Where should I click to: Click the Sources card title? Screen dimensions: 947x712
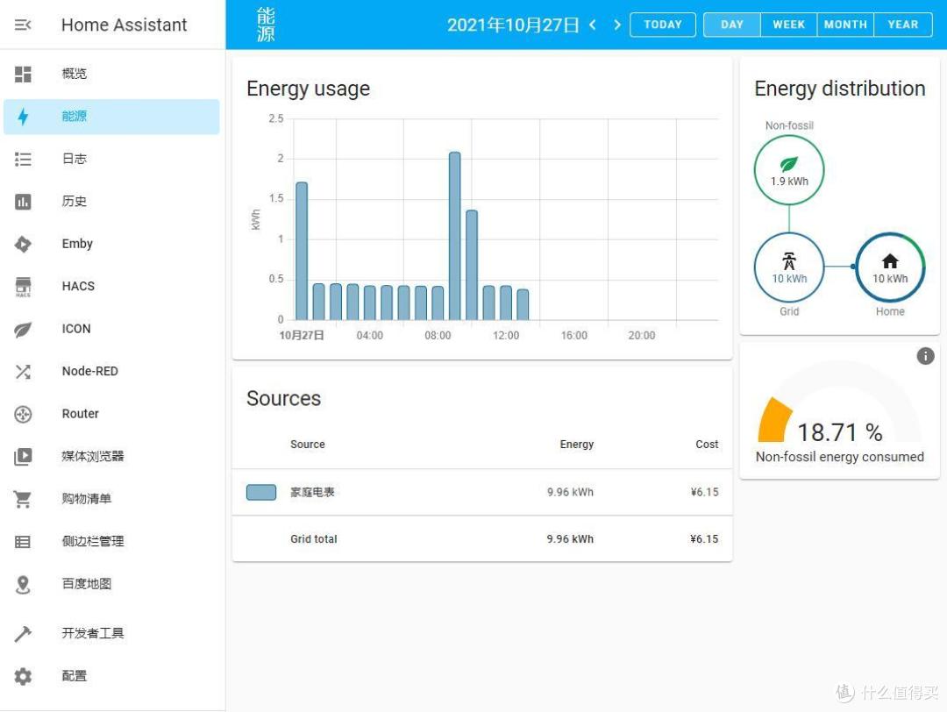[x=283, y=399]
